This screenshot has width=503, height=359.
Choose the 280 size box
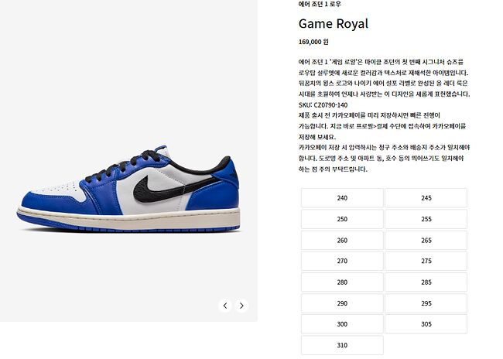coord(342,282)
